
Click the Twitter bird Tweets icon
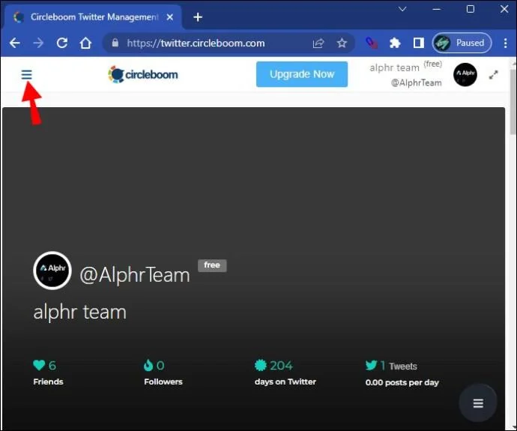pos(371,365)
